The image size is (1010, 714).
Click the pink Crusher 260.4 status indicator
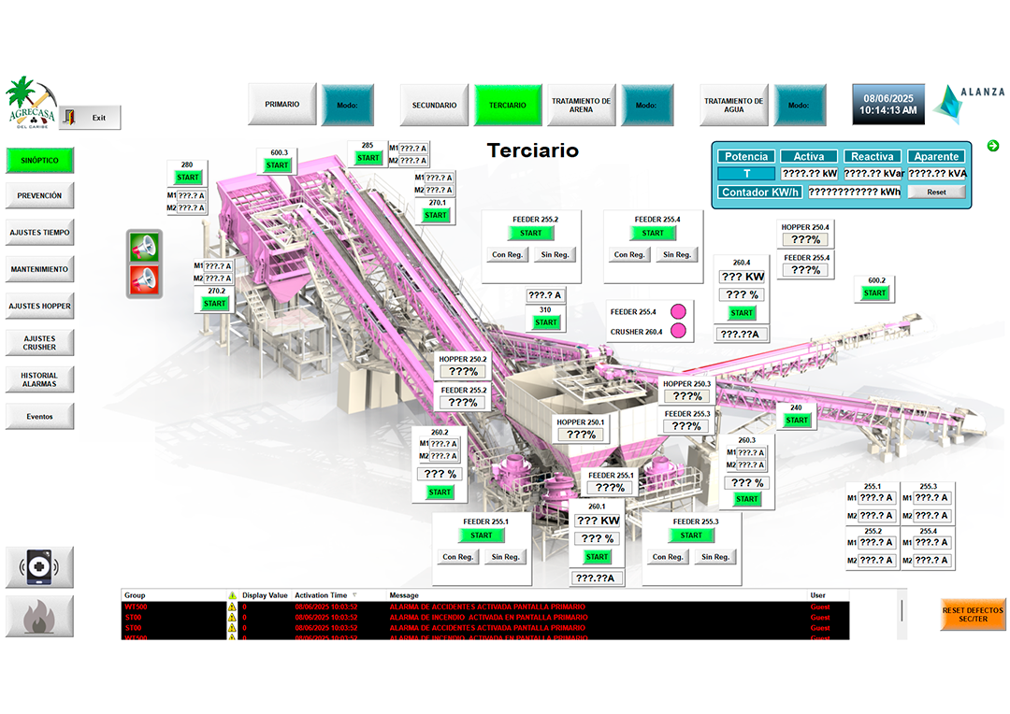(x=678, y=330)
